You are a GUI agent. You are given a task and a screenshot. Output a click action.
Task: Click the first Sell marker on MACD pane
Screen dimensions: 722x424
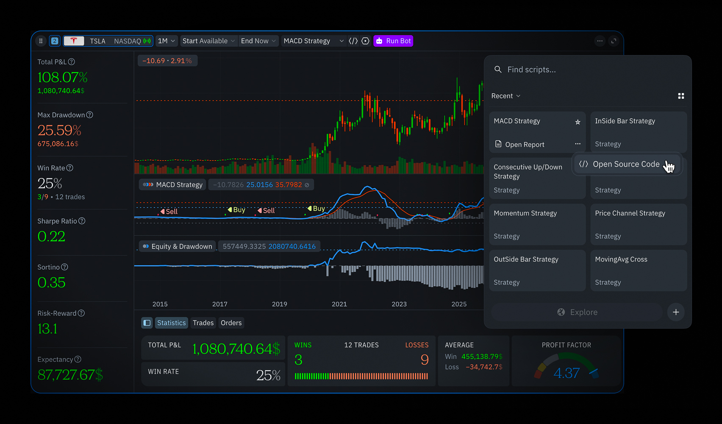[x=169, y=212]
